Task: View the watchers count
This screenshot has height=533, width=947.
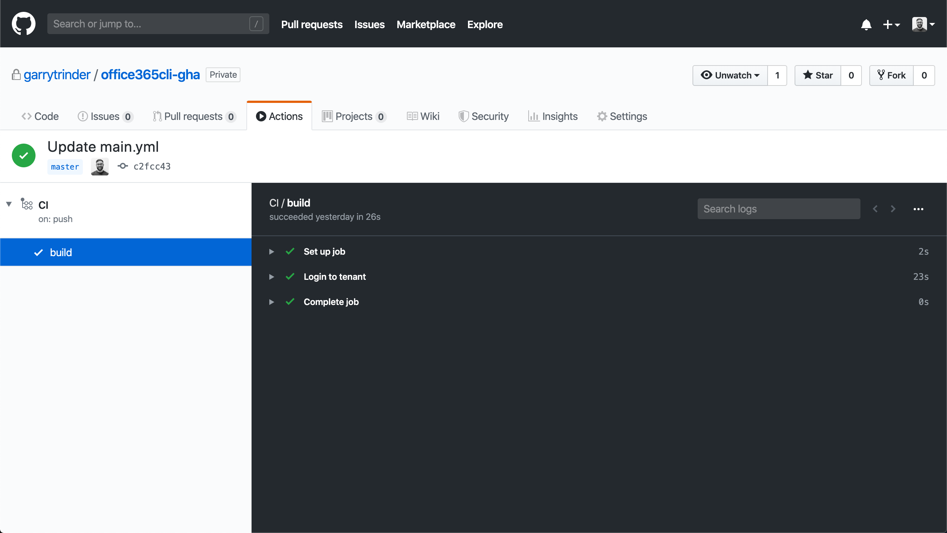Action: pos(777,76)
